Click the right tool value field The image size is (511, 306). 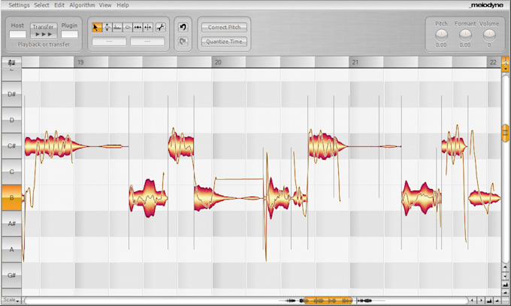[147, 41]
